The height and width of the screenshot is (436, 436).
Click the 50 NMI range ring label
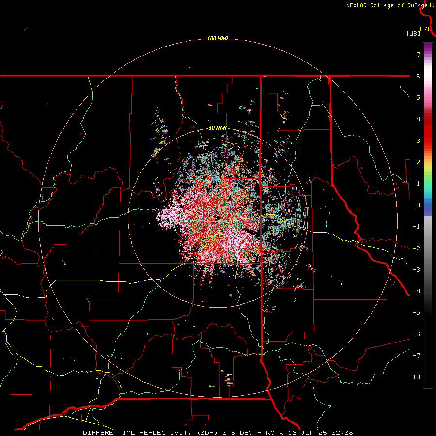(x=218, y=128)
